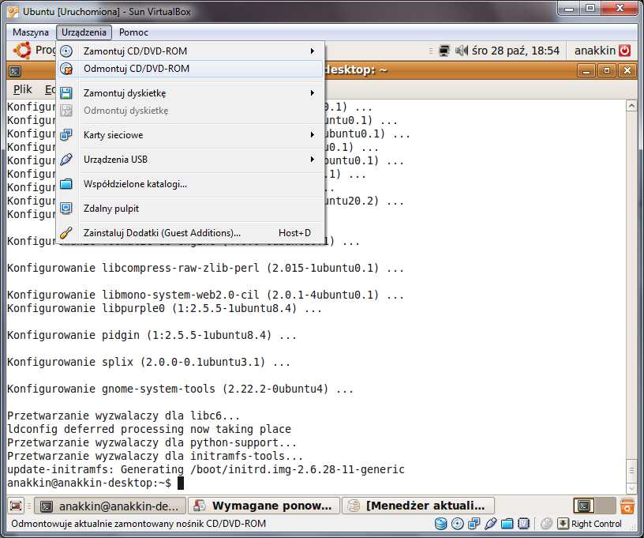The height and width of the screenshot is (538, 644).
Task: Click the line Przetwarzanie wyzwalaczy dla initramfs-tools...
Action: (155, 456)
